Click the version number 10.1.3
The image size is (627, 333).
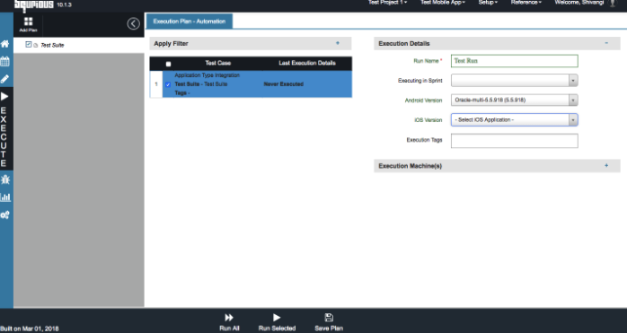(x=65, y=5)
